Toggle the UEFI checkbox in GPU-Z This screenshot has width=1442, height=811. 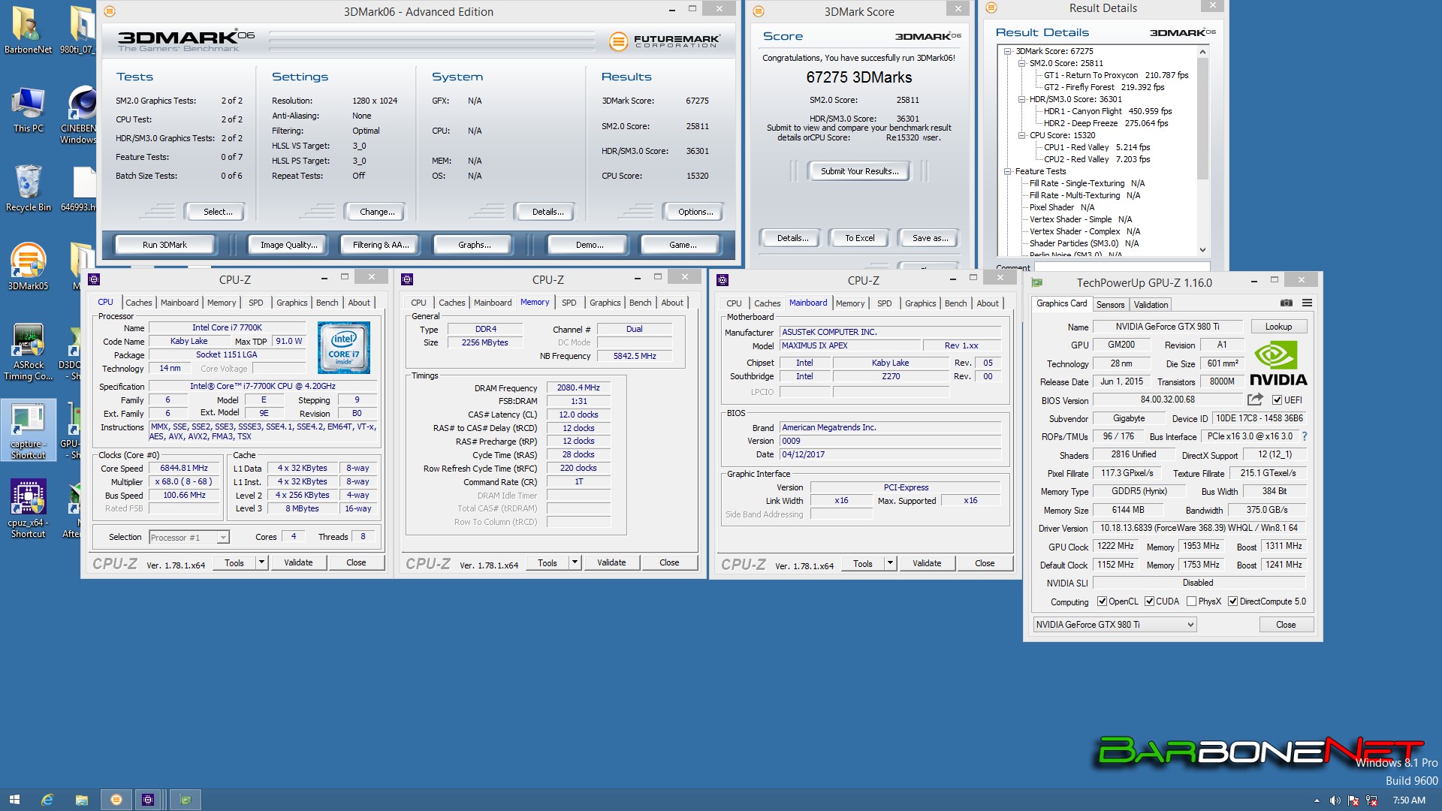pyautogui.click(x=1277, y=400)
